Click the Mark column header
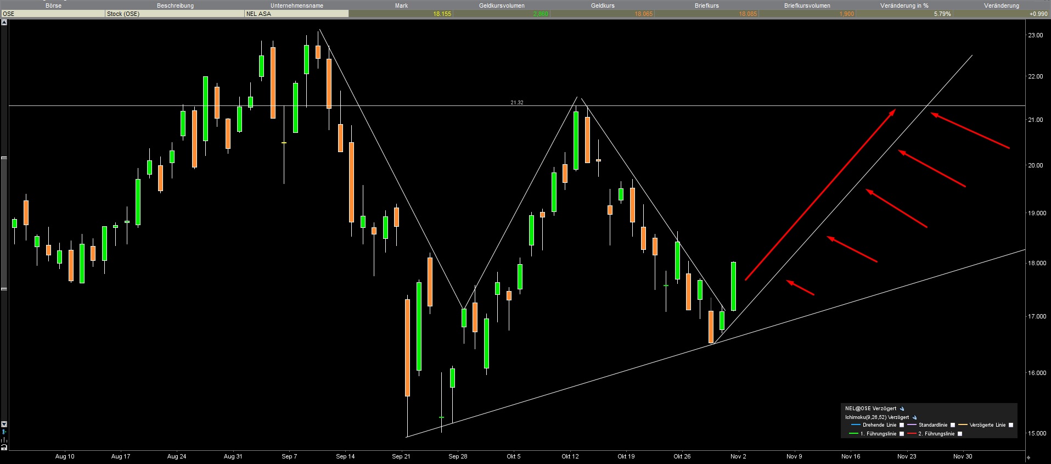The height and width of the screenshot is (464, 1051). (x=401, y=5)
